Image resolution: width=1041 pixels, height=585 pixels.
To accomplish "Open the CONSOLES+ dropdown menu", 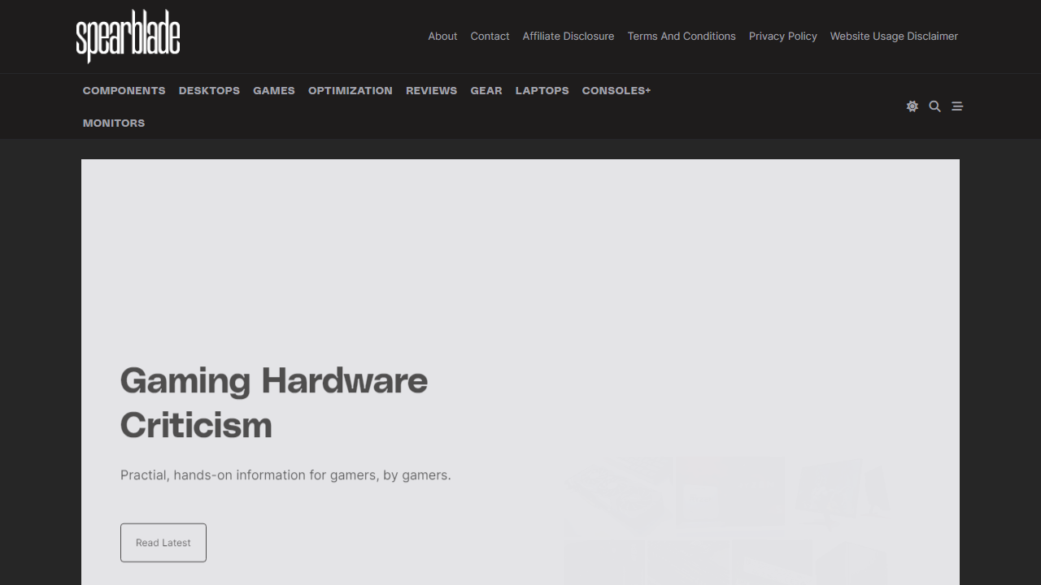I will pos(616,90).
